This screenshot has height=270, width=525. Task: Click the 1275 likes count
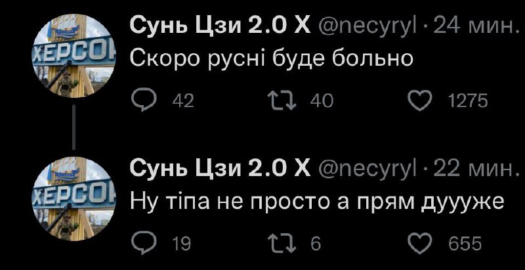pyautogui.click(x=467, y=101)
